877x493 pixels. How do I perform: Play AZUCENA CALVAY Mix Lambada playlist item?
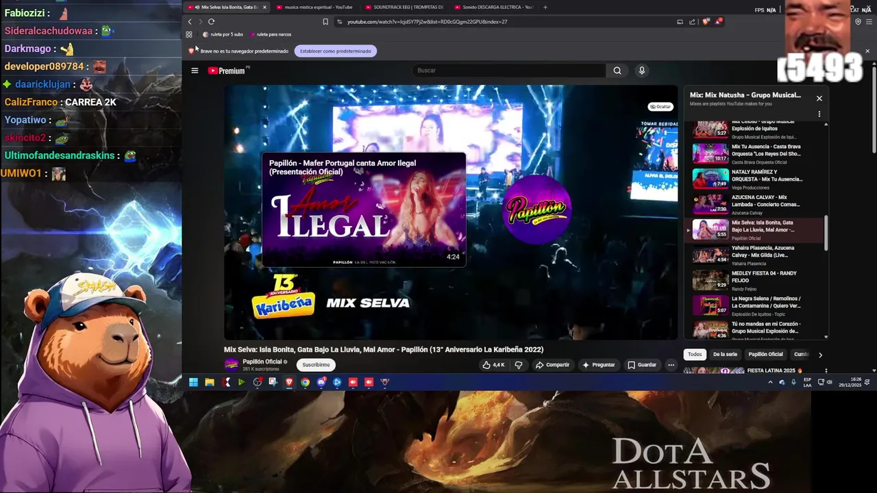pos(754,204)
